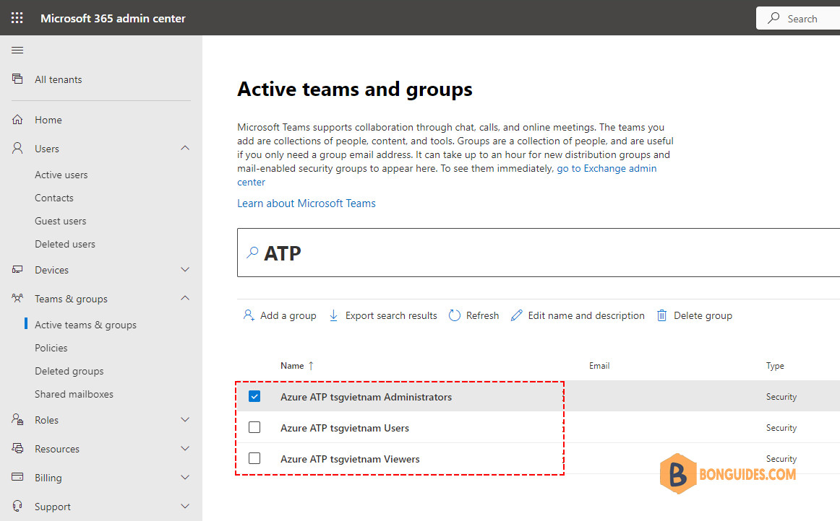Click into the ATP group search box
Screen dimensions: 840x521
539,253
